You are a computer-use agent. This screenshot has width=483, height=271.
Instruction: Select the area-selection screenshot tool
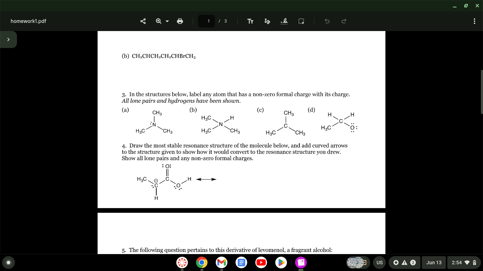coord(301,21)
